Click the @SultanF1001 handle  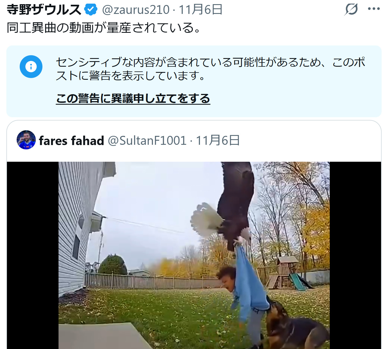click(147, 141)
